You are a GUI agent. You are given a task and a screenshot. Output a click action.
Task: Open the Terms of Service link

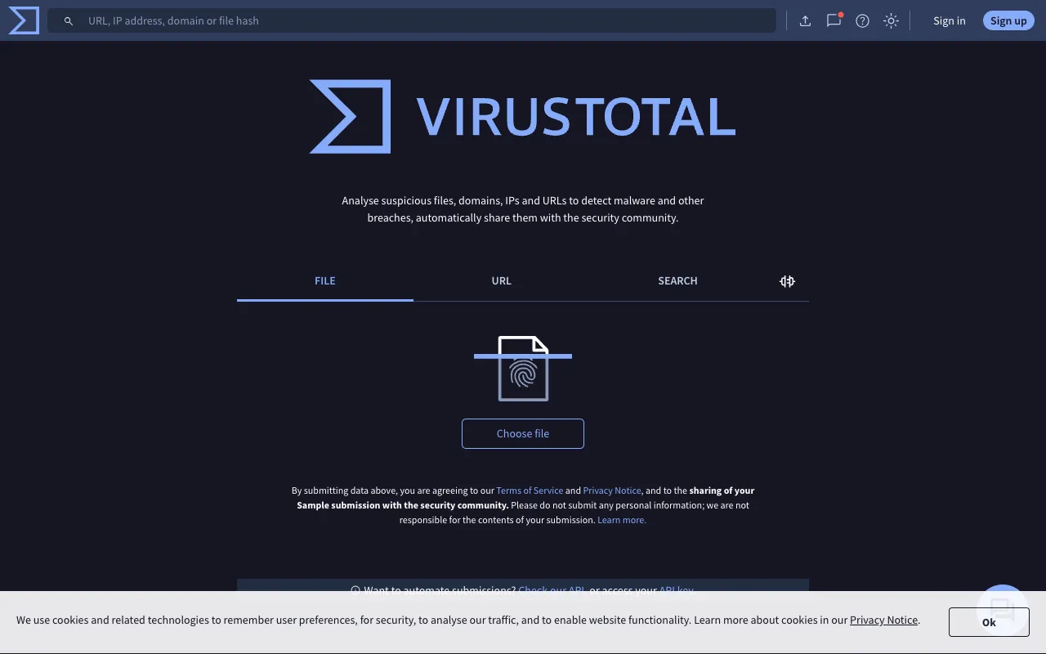[530, 490]
